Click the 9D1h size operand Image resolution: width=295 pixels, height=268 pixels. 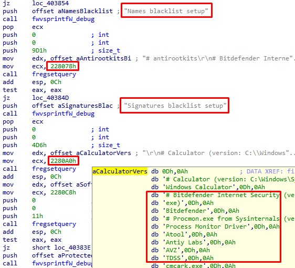click(x=39, y=50)
